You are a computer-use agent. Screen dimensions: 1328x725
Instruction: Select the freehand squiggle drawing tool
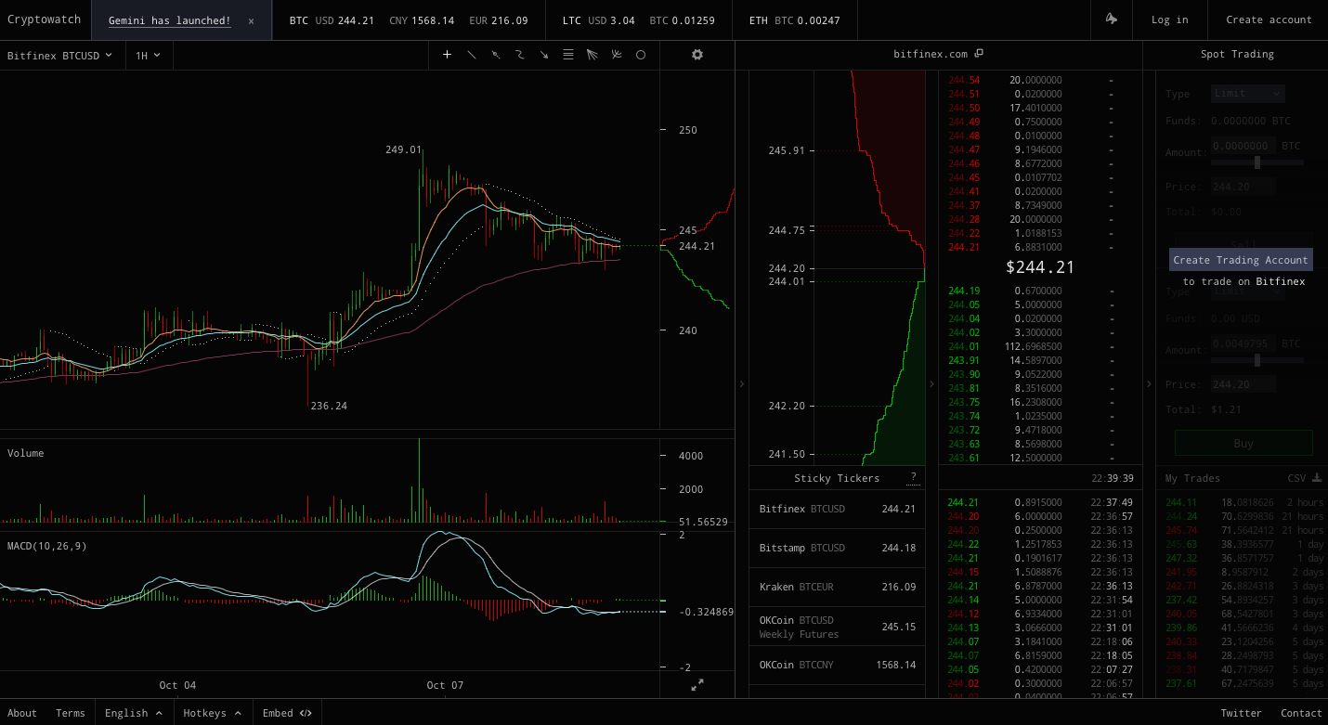pyautogui.click(x=520, y=55)
